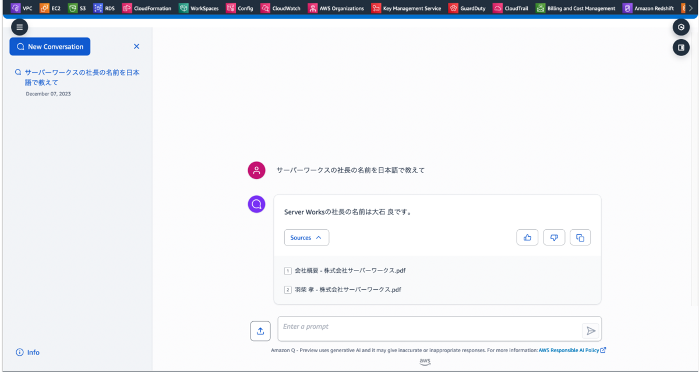Open the WorkSpaces shortcut
Viewport: 699px width, 372px height.
(x=199, y=8)
